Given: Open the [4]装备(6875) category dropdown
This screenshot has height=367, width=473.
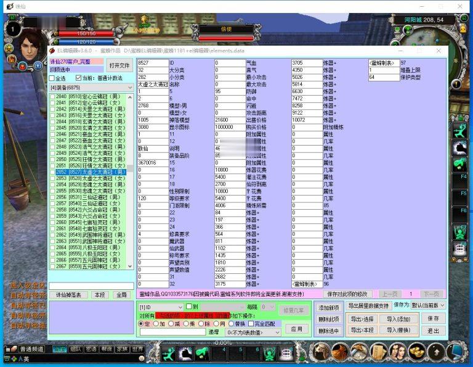Looking at the screenshot, I should [x=91, y=88].
